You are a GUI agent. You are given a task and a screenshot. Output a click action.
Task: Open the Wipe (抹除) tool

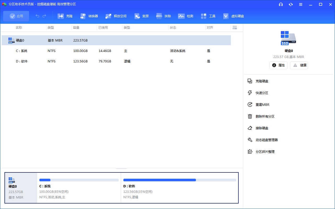pos(163,16)
